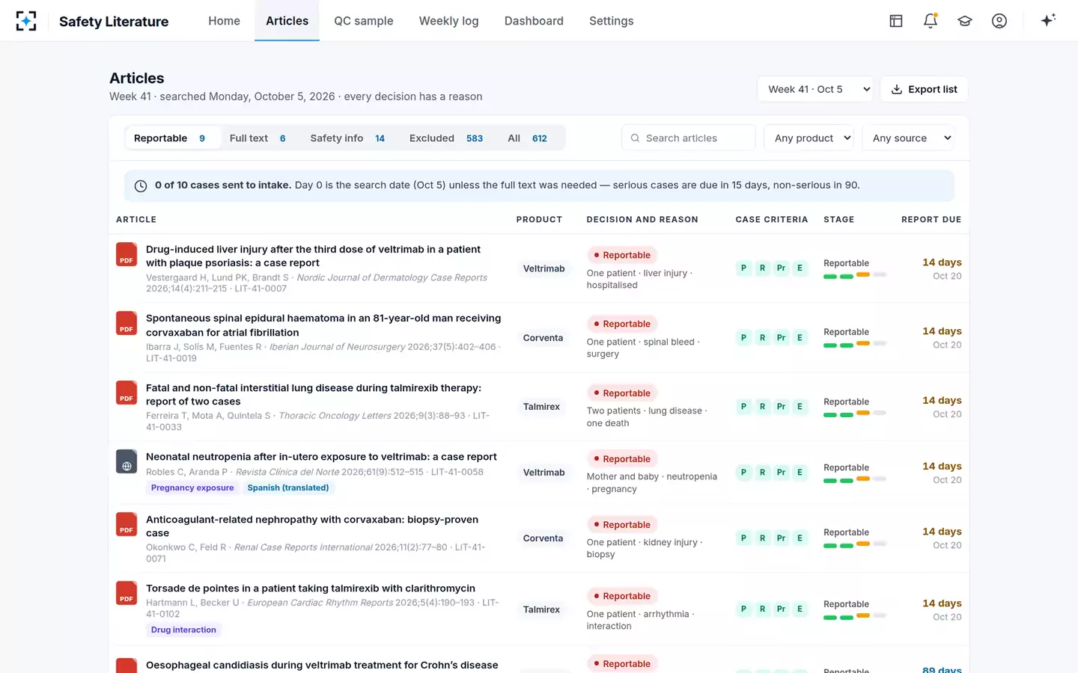Open PDF of veltrimab liver injury article
The width and height of the screenshot is (1078, 673).
pos(127,254)
